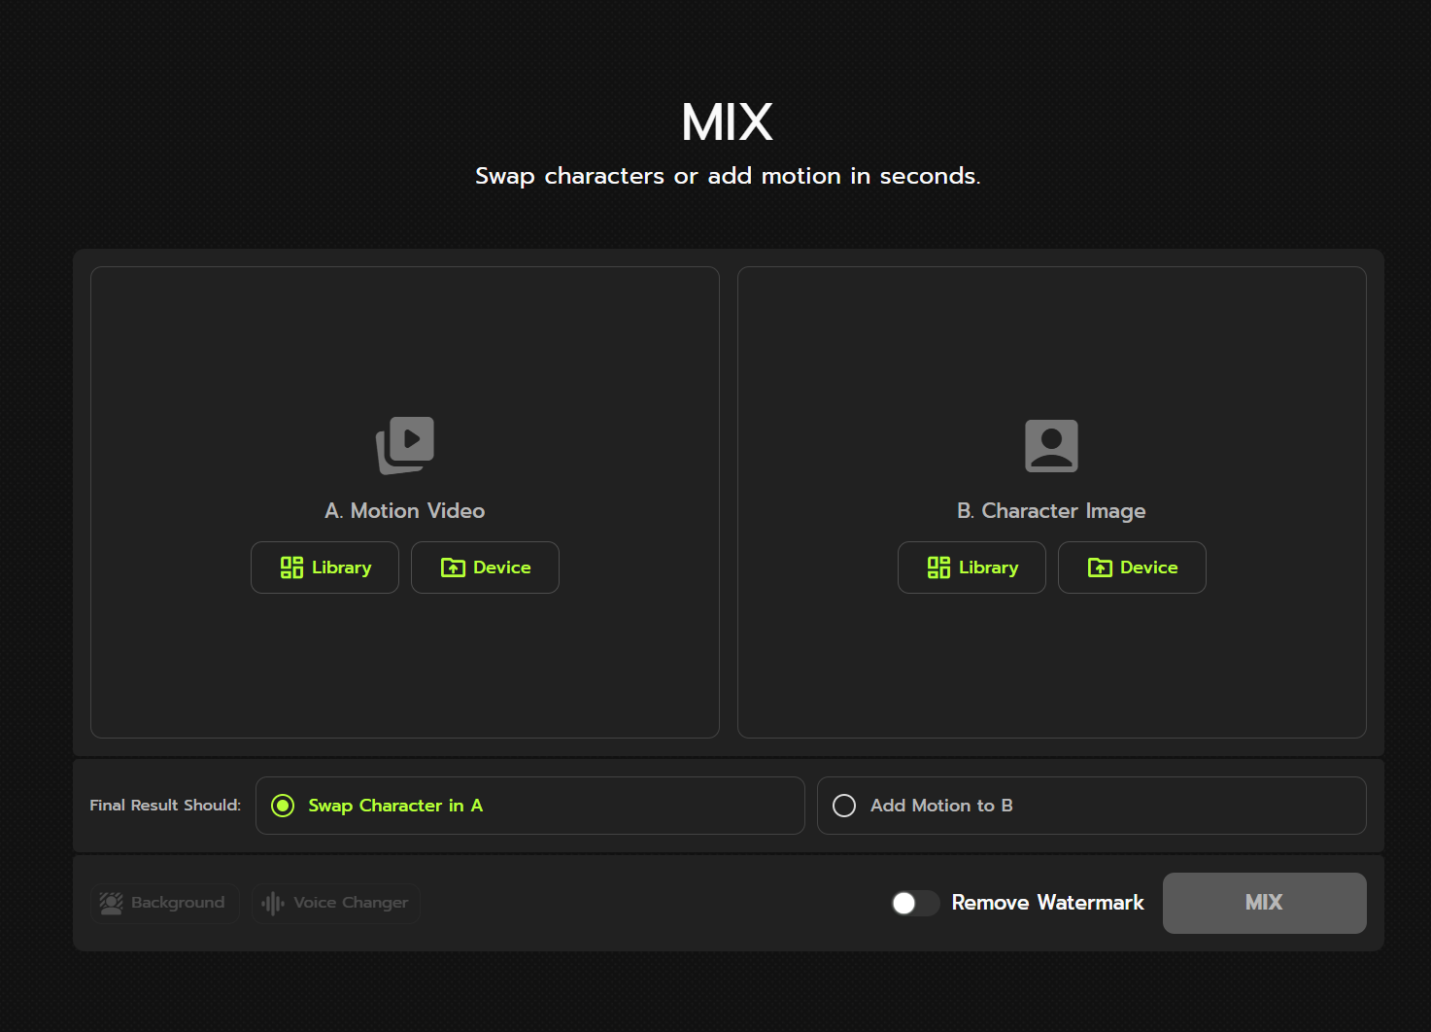The image size is (1431, 1032).
Task: Choose the Add Motion to B option
Action: point(844,806)
